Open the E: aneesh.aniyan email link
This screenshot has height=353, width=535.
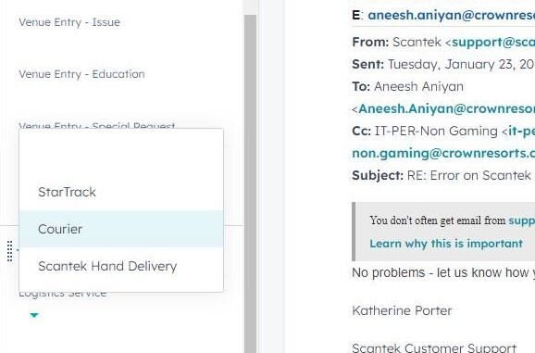coord(451,15)
